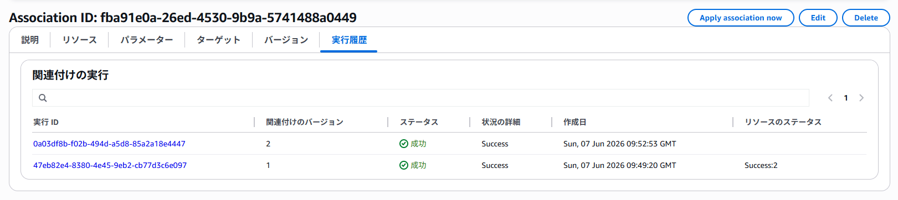Screen dimensions: 898x200
Task: Select the 実行履歴 tab
Action: tap(349, 40)
